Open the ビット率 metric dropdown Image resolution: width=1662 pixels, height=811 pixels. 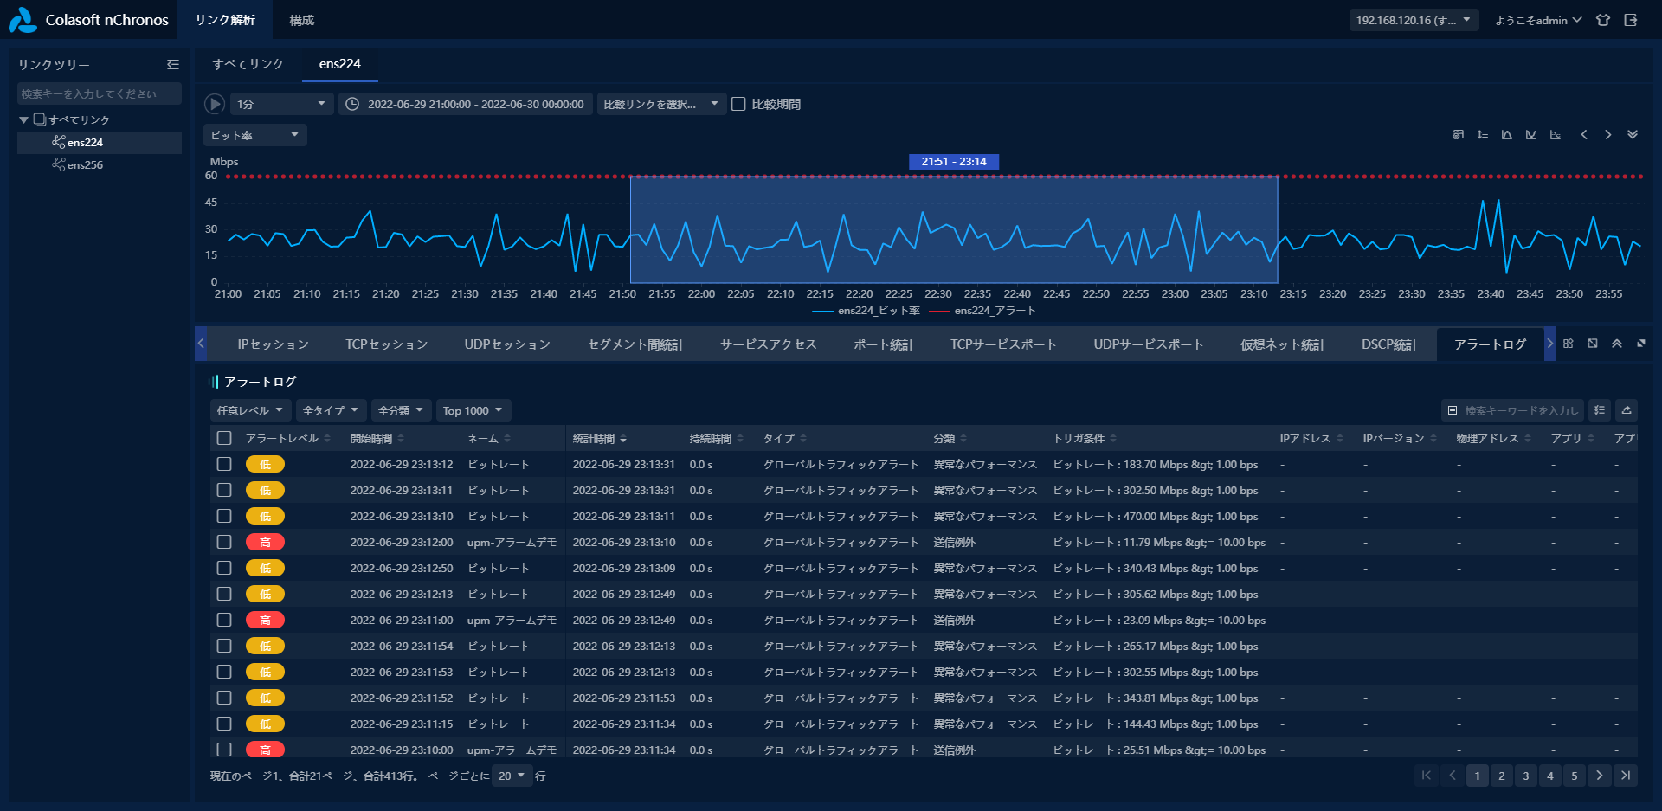[x=254, y=135]
